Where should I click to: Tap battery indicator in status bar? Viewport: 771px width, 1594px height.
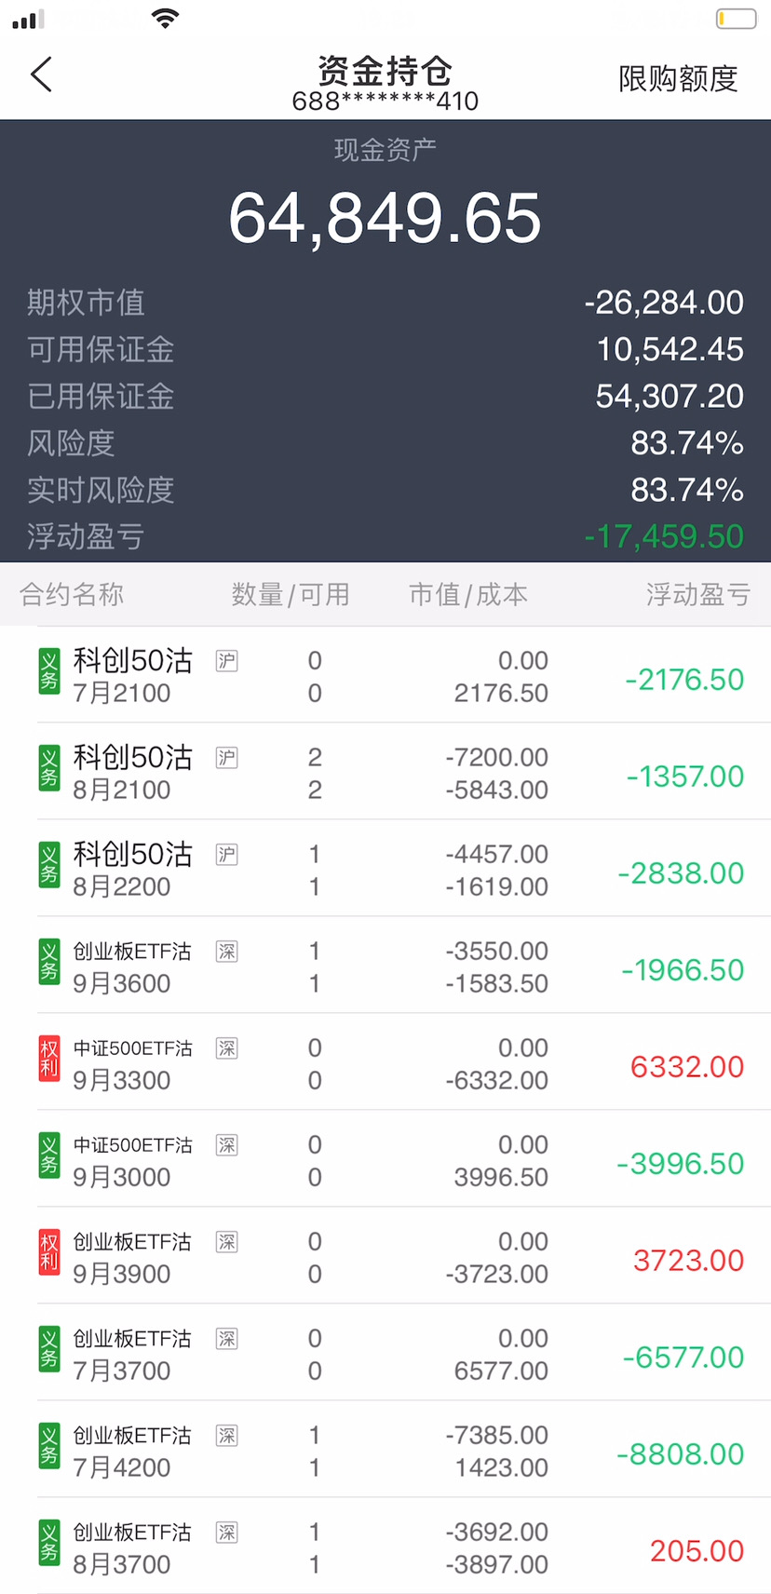click(x=736, y=18)
